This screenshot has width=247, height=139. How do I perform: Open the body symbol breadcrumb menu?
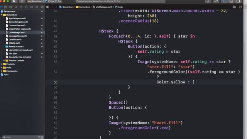[x=119, y=7]
